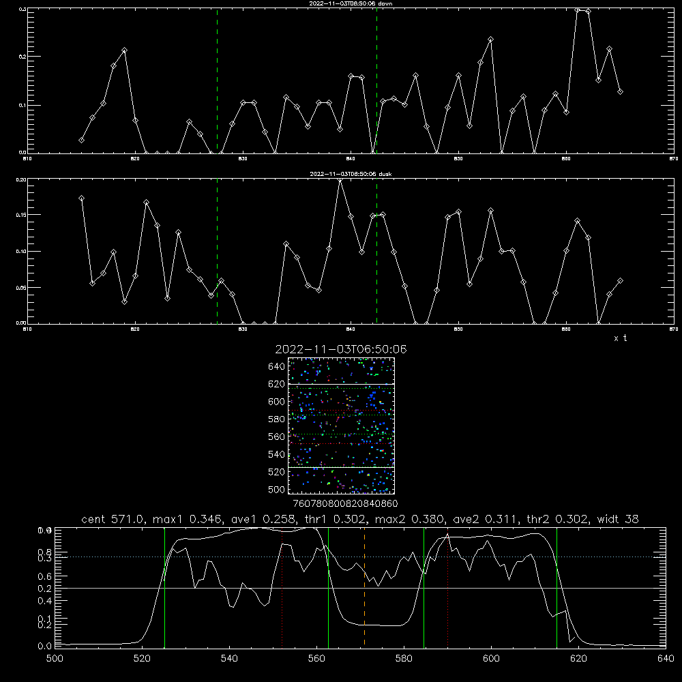
Task: Select the blue dotted threshold line in the bottom plot
Action: pyautogui.click(x=360, y=557)
